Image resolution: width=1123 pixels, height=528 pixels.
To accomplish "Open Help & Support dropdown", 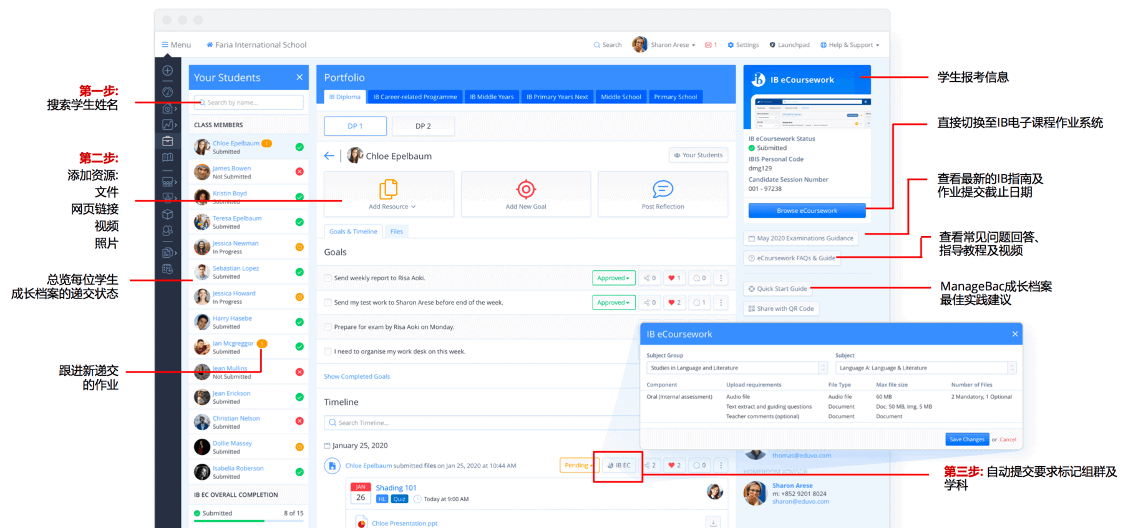I will tap(849, 45).
